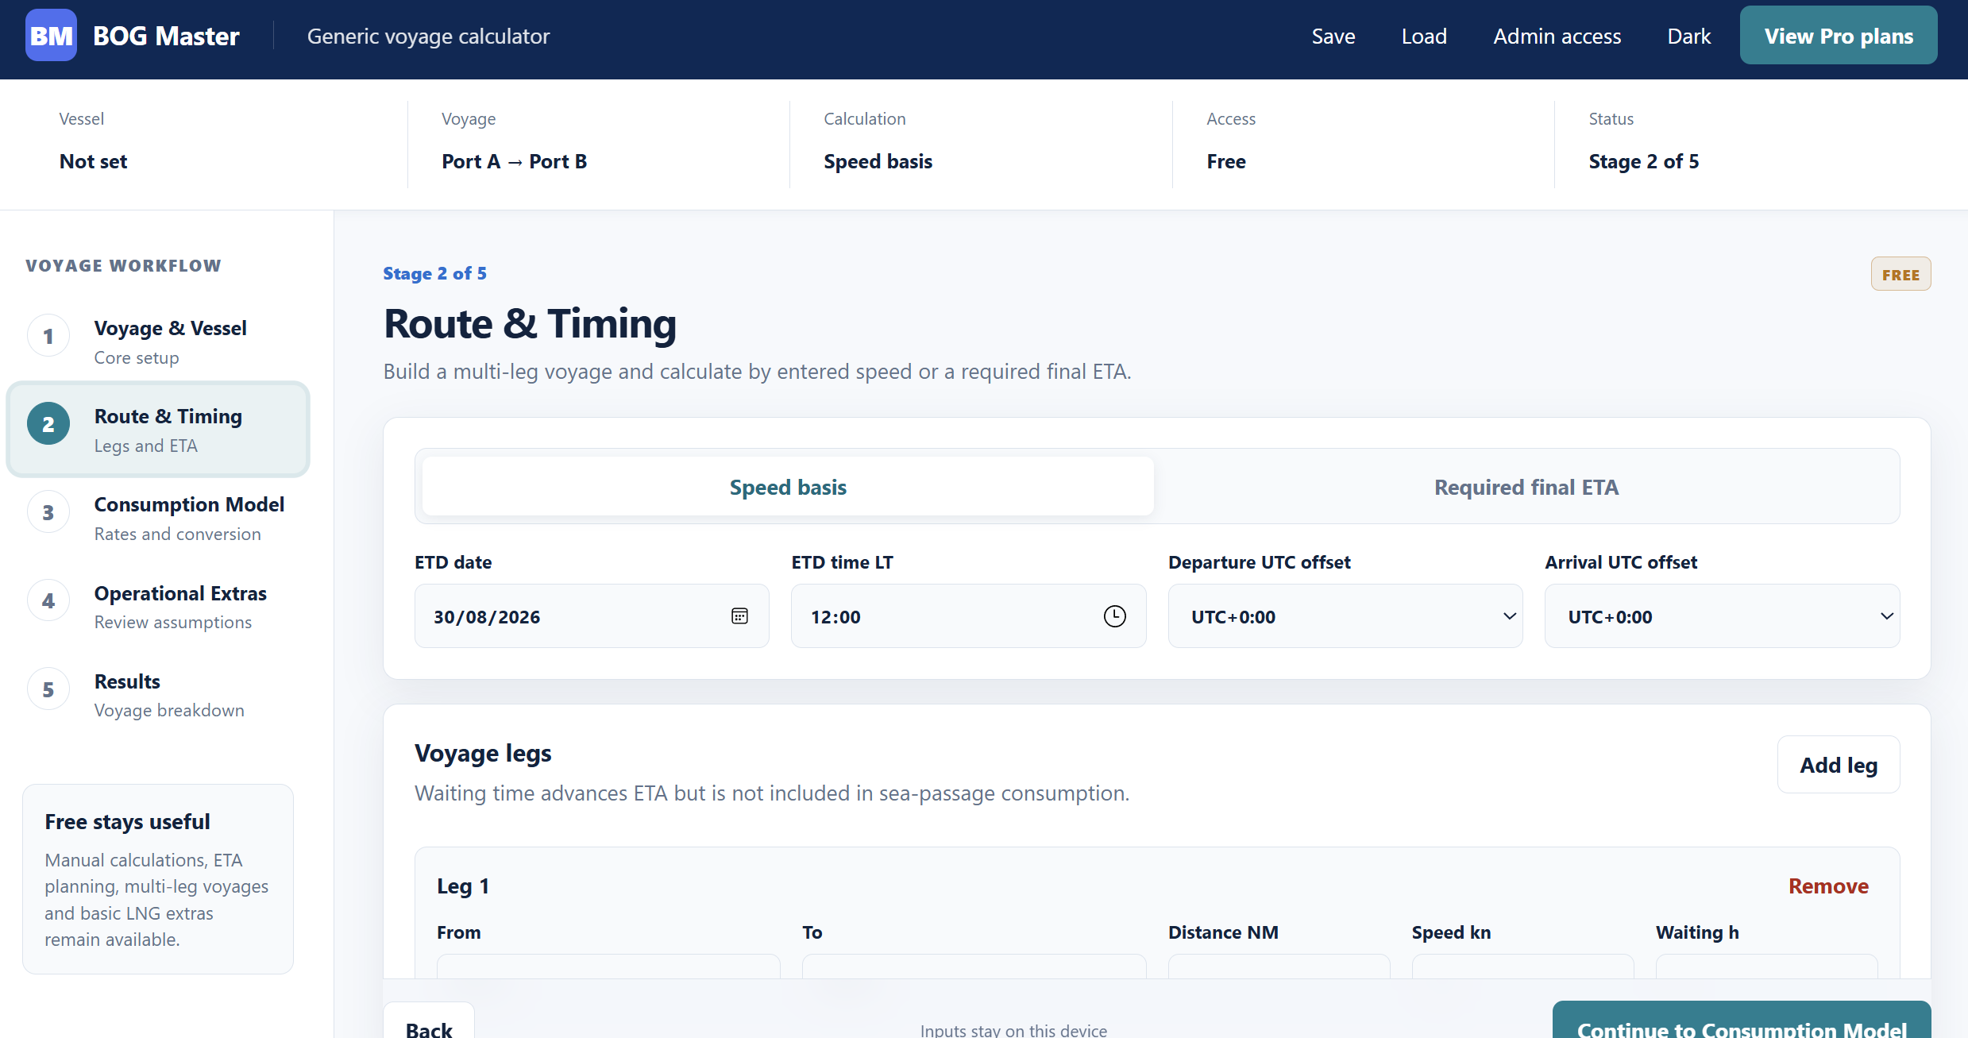Click the Save button in header
The image size is (1968, 1038).
coord(1333,37)
